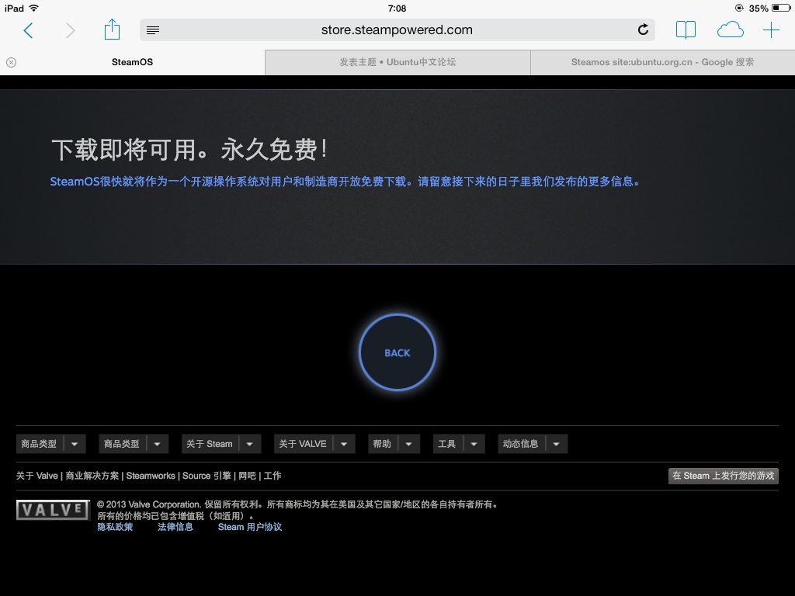The height and width of the screenshot is (596, 795).
Task: Open the Share sheet icon
Action: (112, 29)
